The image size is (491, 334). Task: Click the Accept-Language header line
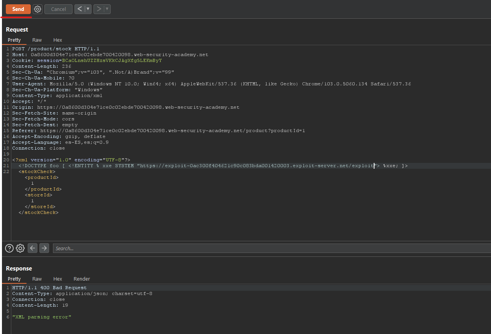tap(60, 142)
